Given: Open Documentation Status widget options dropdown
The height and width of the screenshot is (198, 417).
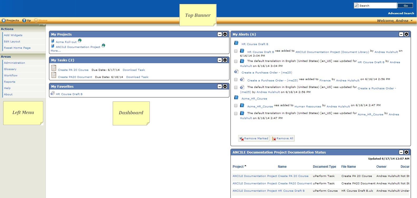Looking at the screenshot, I should [x=406, y=152].
